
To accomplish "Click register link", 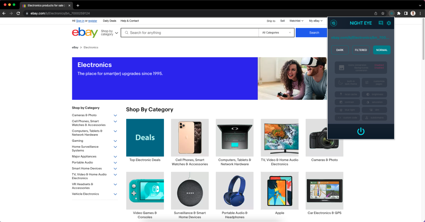I will pos(92,21).
